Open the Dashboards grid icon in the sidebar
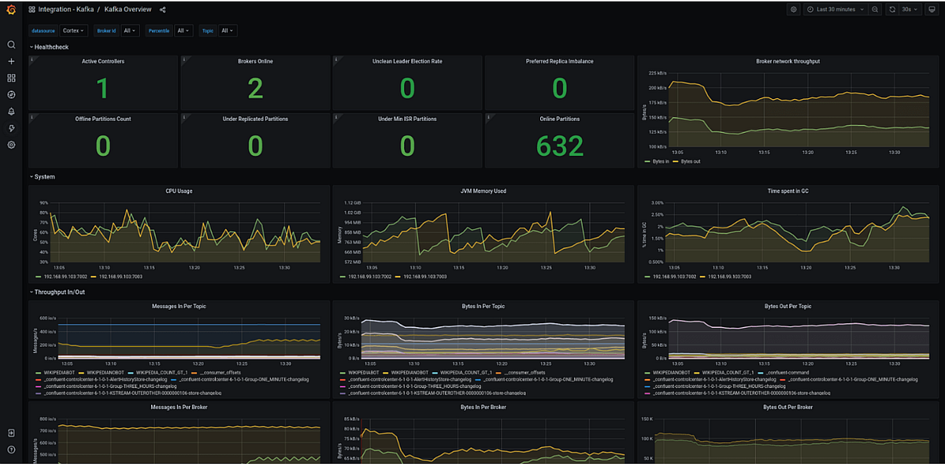Screen dimensions: 945x464 coord(11,78)
